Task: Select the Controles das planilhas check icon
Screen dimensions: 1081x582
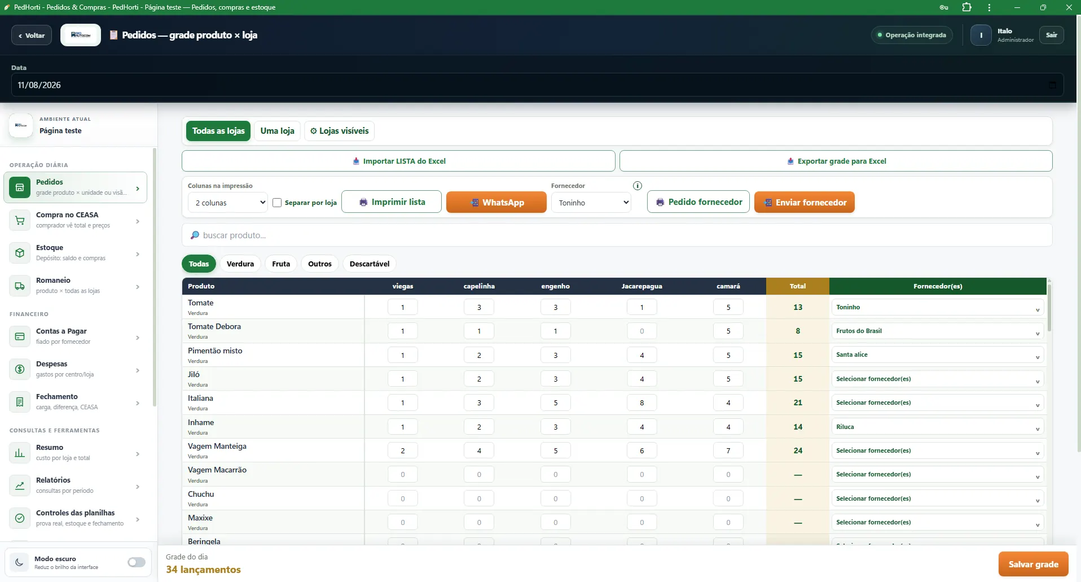Action: (x=20, y=518)
